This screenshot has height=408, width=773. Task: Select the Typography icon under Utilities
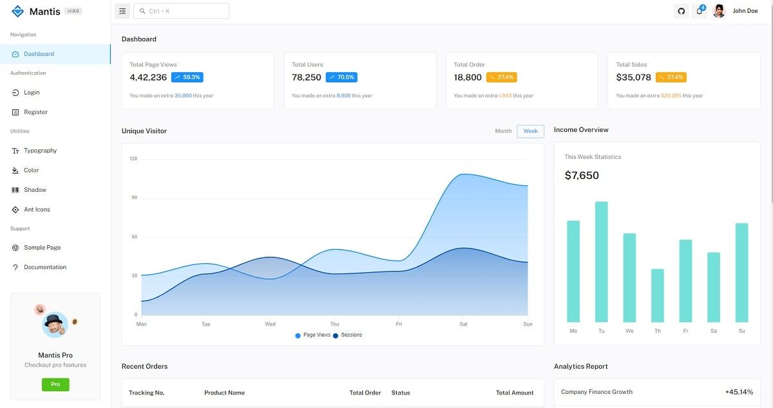point(15,150)
